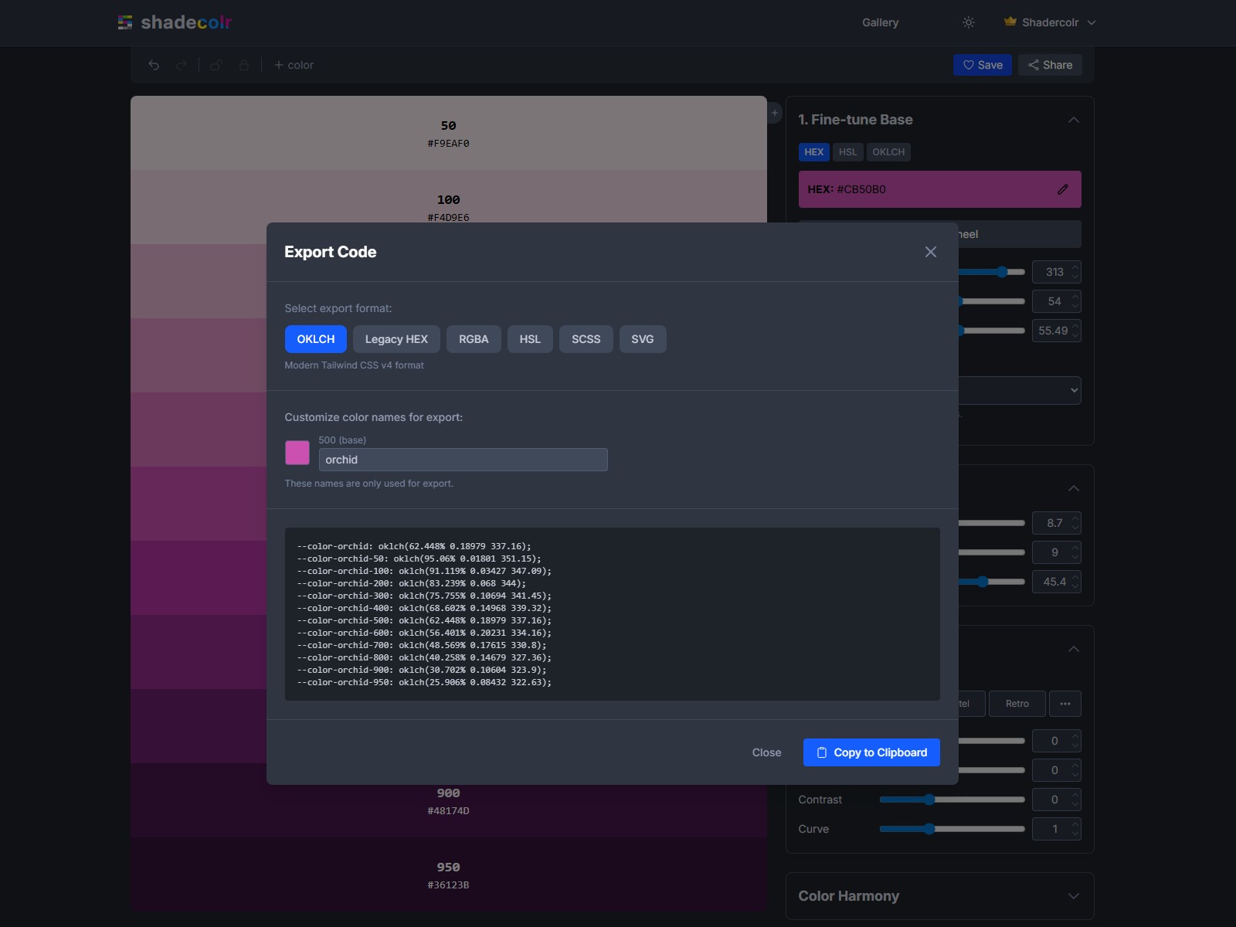
Task: Click the lock palette icon
Action: point(244,65)
